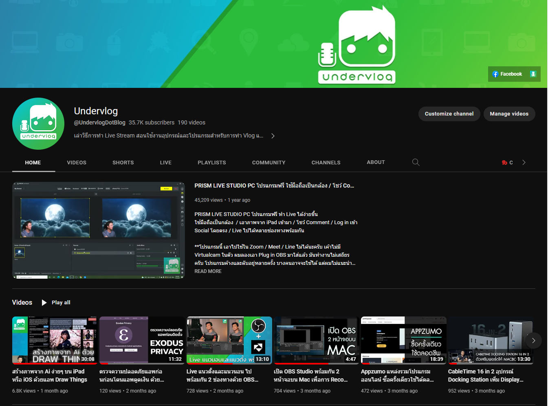Click READ MORE under the featured video description
Screen dimensions: 548x406
[x=208, y=271]
